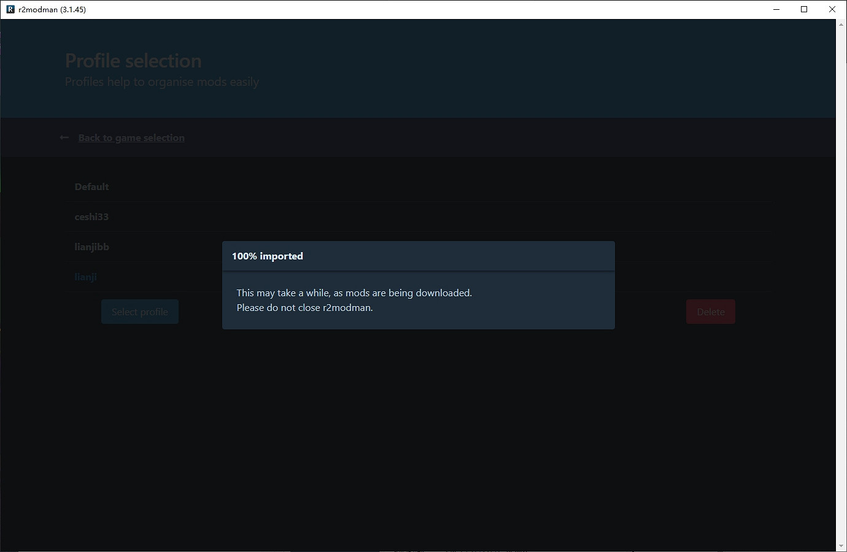Viewport: 847px width, 552px height.
Task: Click the red Delete button
Action: tap(710, 312)
